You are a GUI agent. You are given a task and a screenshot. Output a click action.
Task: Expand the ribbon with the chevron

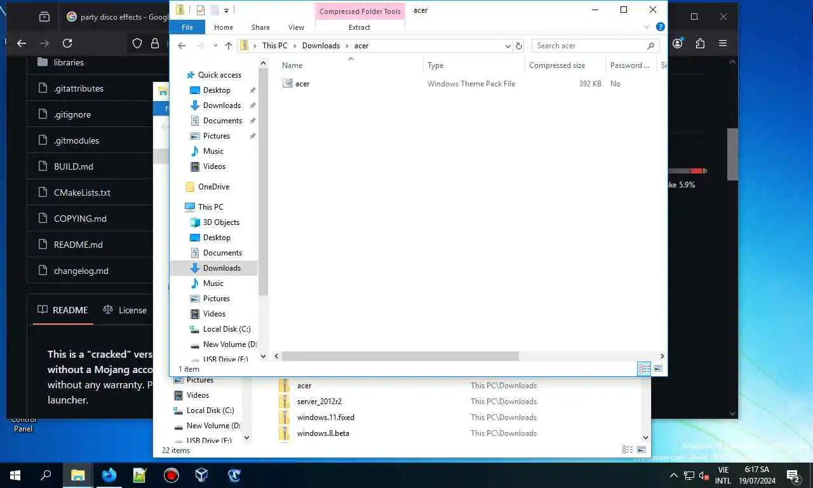click(647, 27)
